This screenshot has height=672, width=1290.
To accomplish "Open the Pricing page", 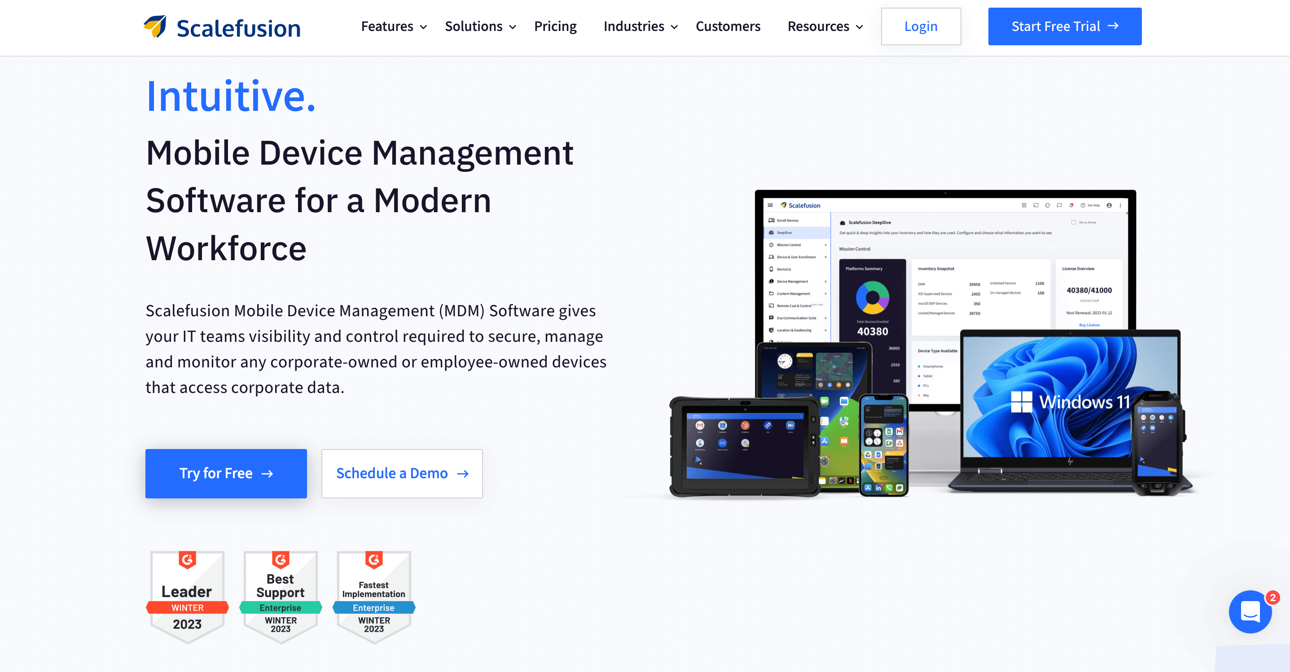I will coord(555,26).
